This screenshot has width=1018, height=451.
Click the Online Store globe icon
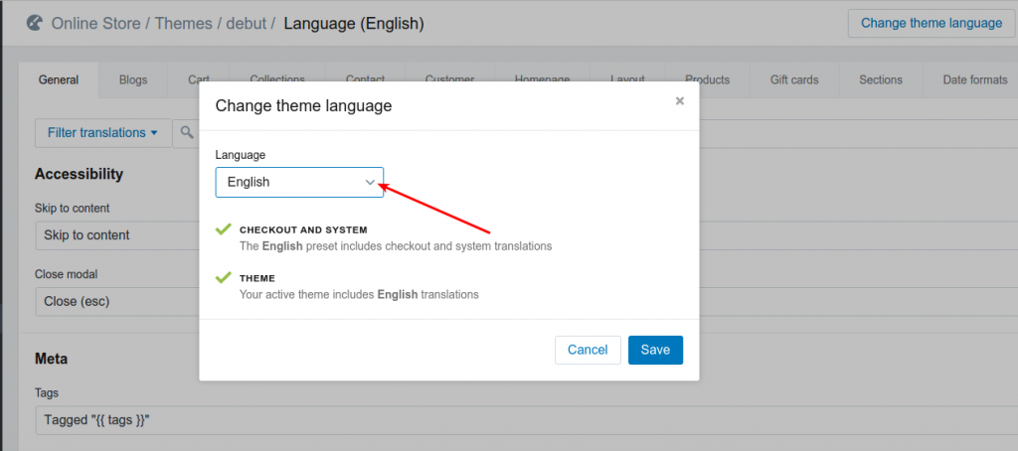click(35, 24)
